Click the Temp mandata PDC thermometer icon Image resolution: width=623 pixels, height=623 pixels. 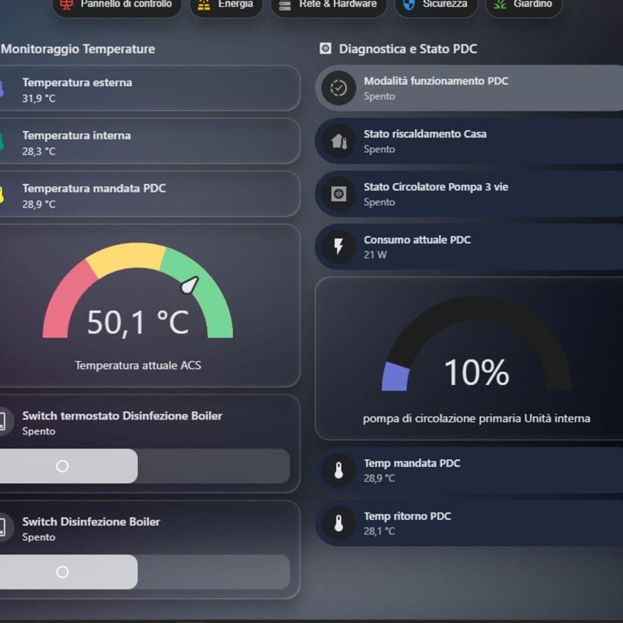pyautogui.click(x=338, y=470)
